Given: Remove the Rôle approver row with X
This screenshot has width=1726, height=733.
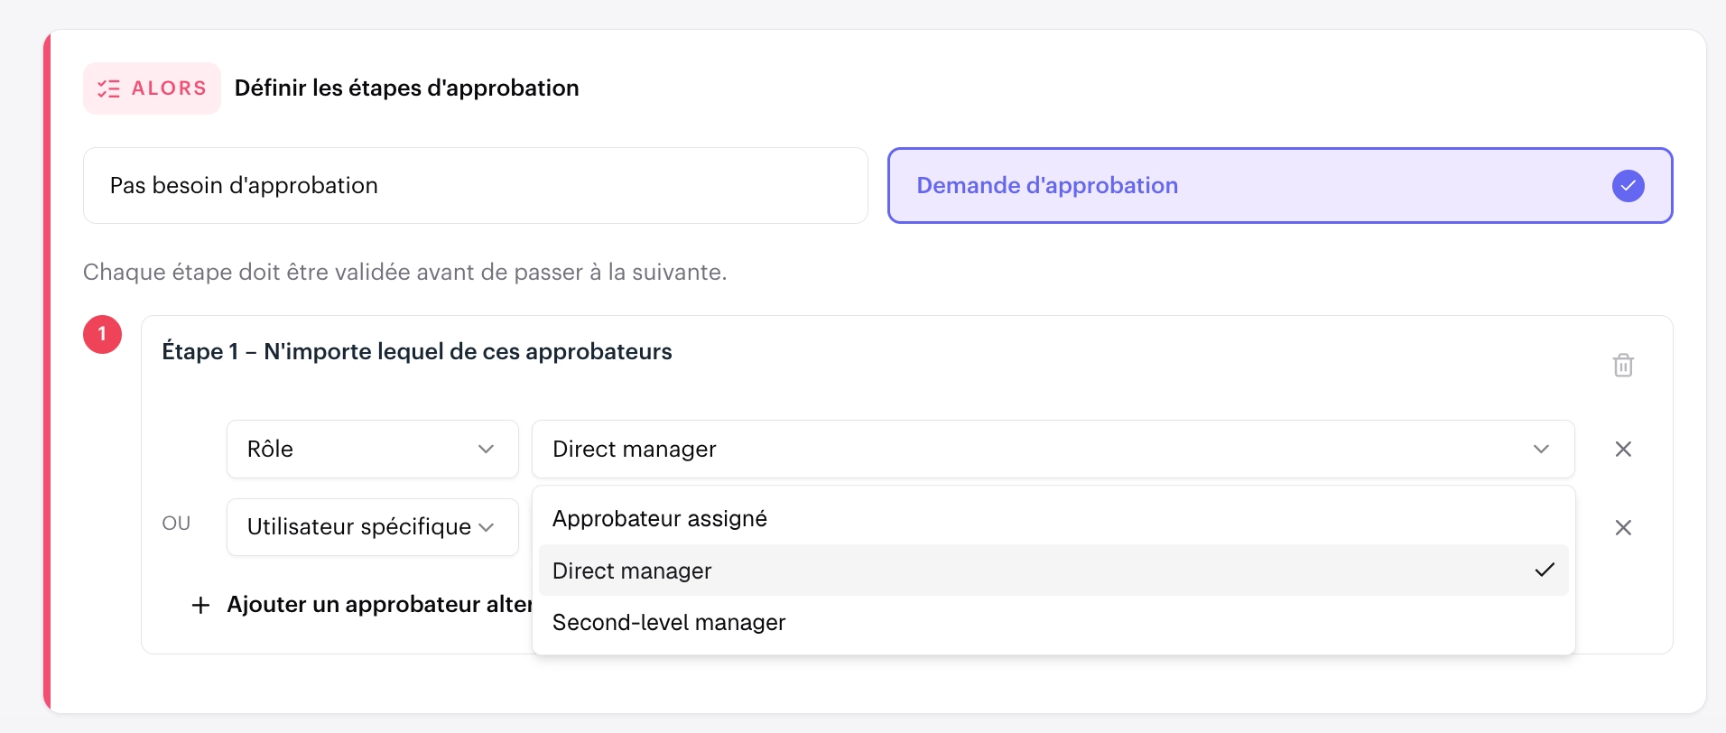Looking at the screenshot, I should pyautogui.click(x=1623, y=449).
